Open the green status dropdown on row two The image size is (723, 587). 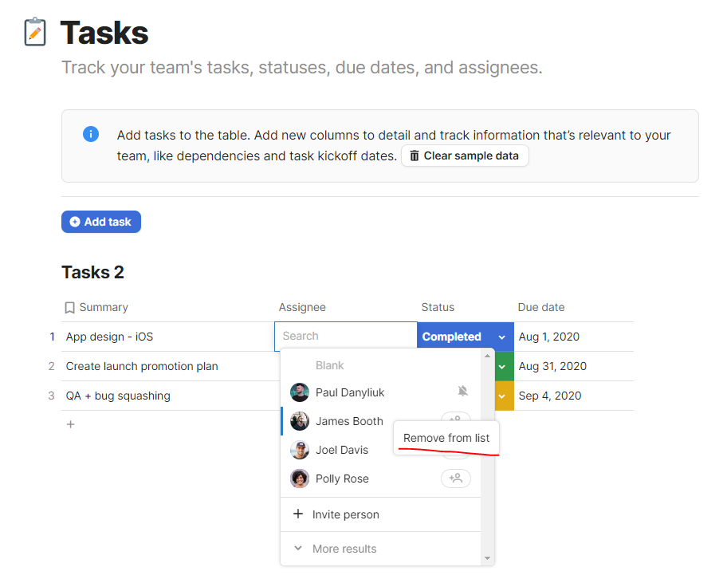504,366
